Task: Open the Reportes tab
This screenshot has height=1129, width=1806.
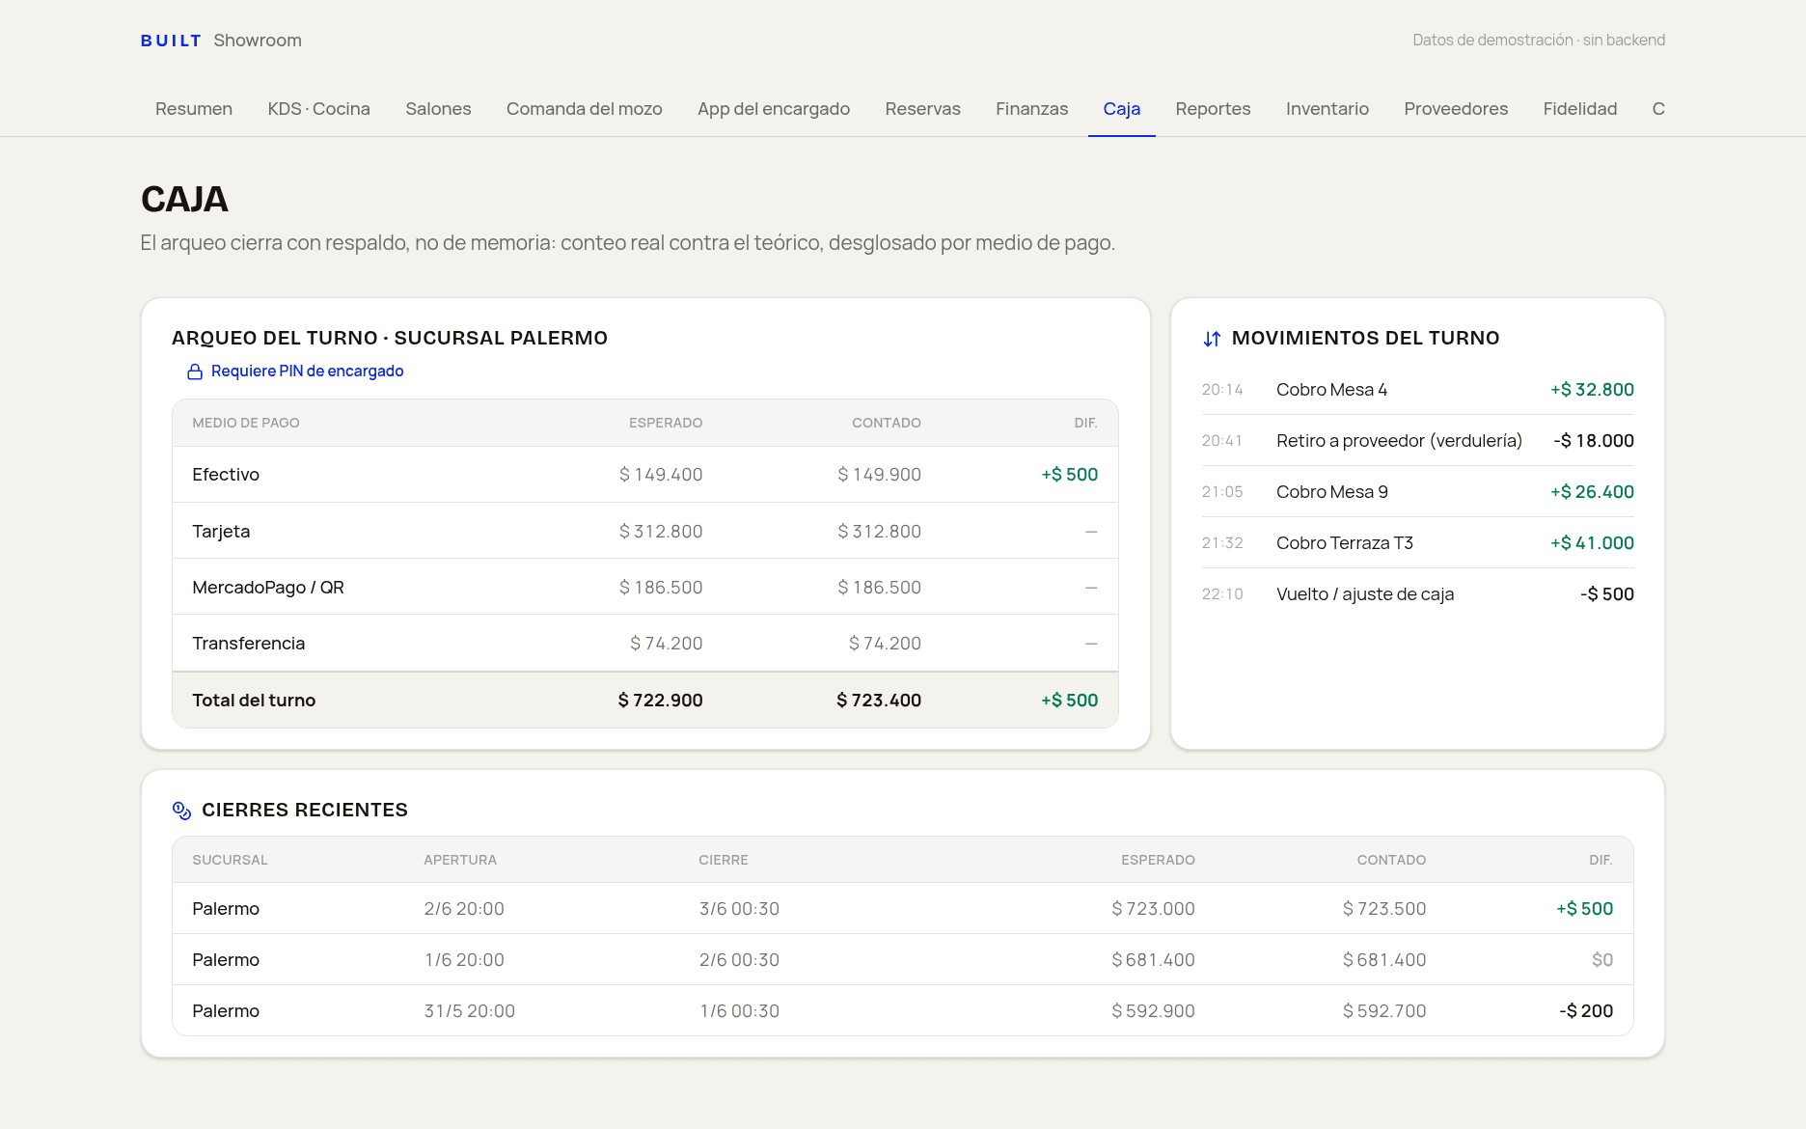Action: coord(1213,109)
